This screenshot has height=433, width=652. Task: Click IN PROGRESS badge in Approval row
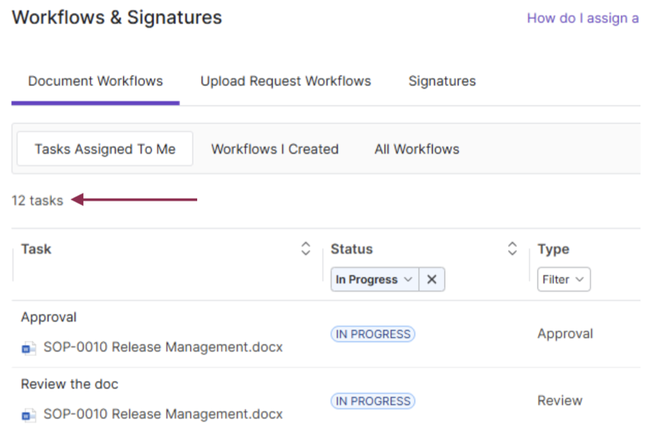pos(373,335)
